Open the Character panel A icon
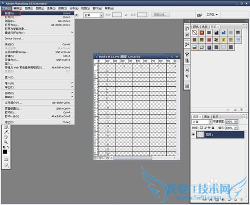The image size is (250, 205). 187,70
